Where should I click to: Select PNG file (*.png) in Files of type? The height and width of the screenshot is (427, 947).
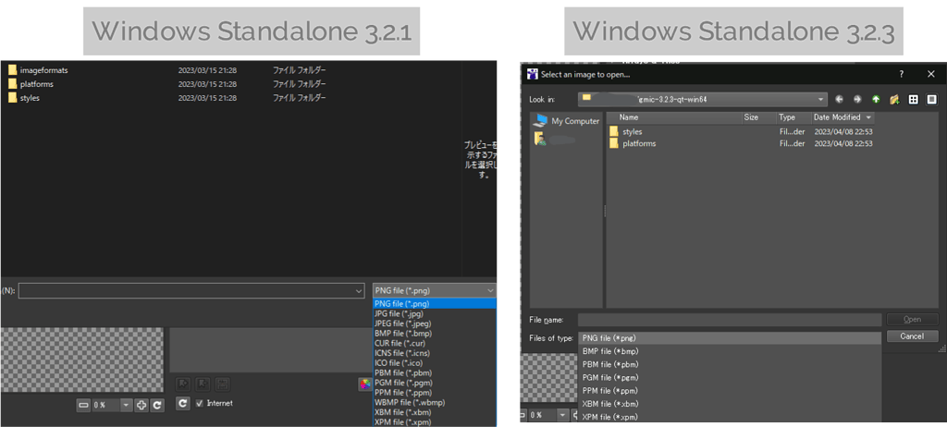(x=730, y=338)
